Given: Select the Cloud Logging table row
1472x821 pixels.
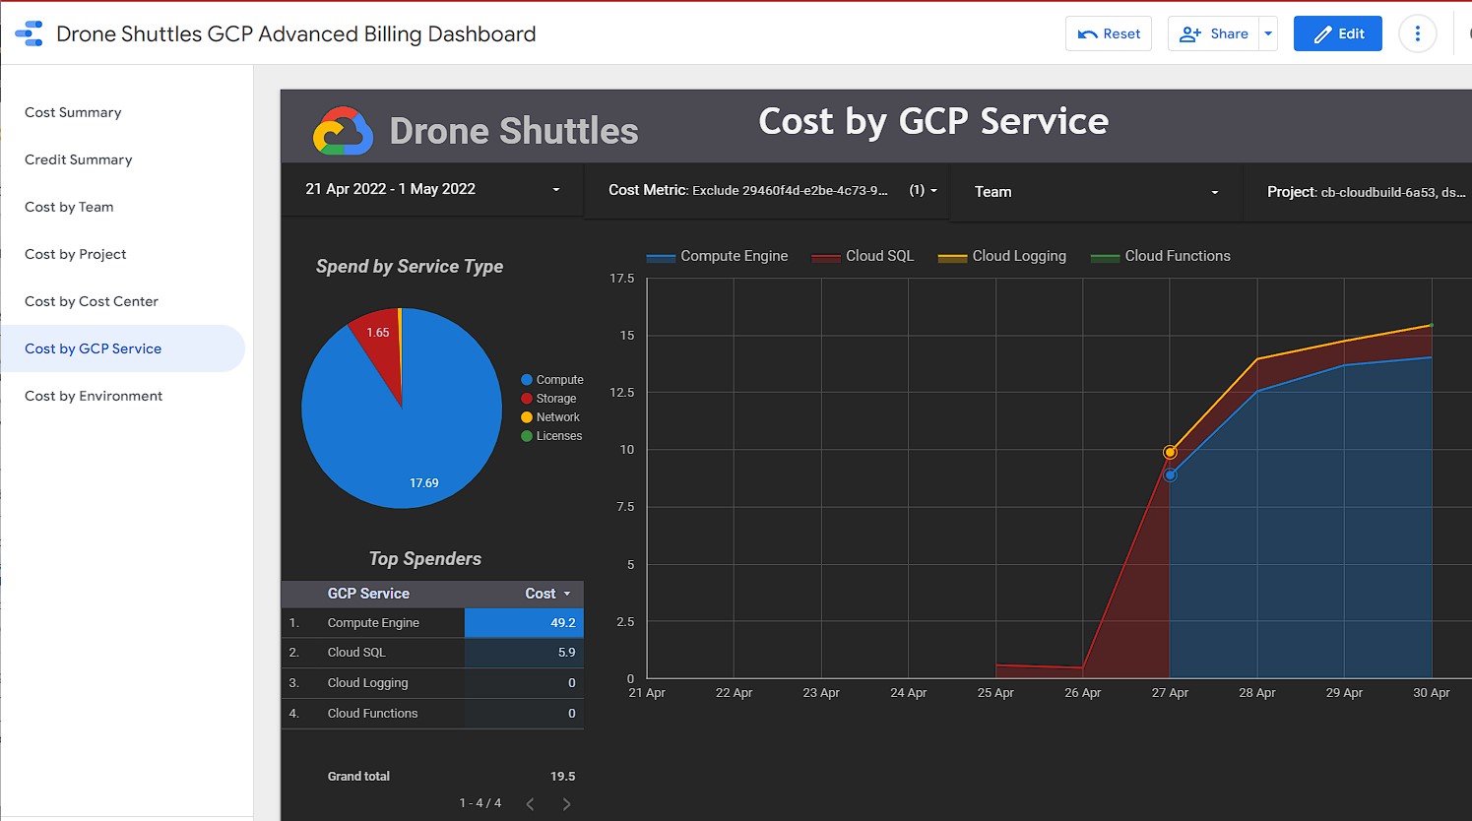Looking at the screenshot, I should tap(432, 683).
